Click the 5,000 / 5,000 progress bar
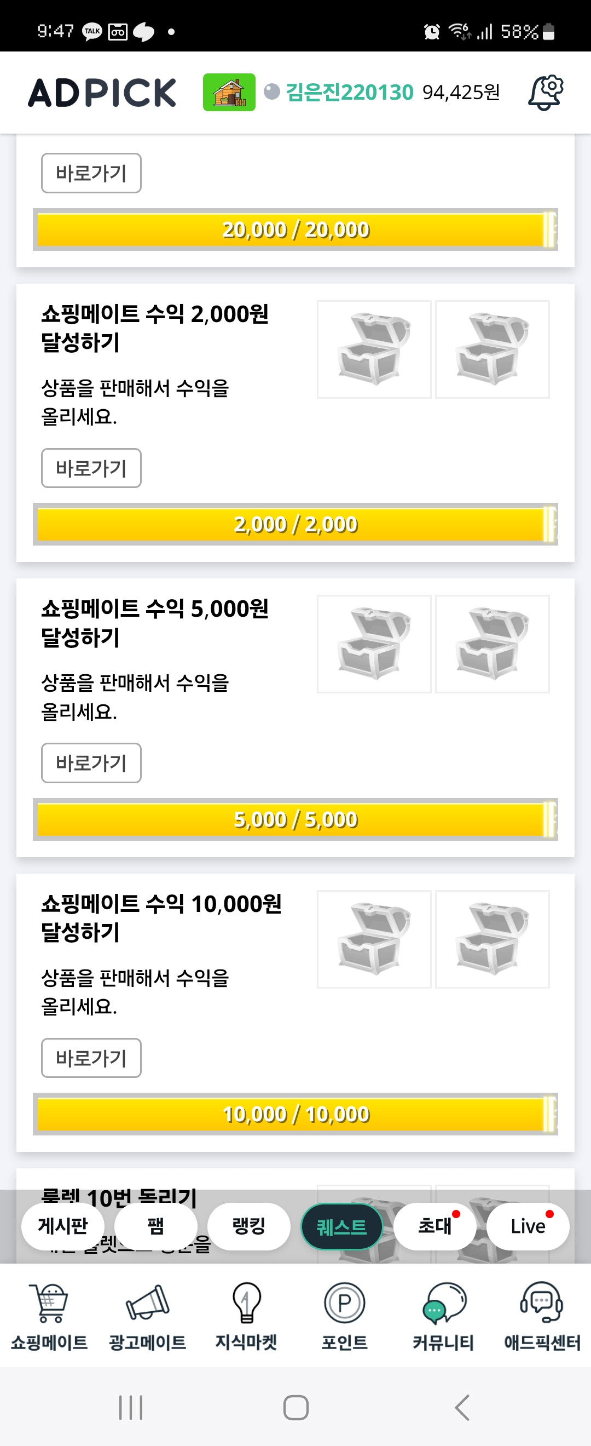The width and height of the screenshot is (591, 1446). [x=295, y=819]
